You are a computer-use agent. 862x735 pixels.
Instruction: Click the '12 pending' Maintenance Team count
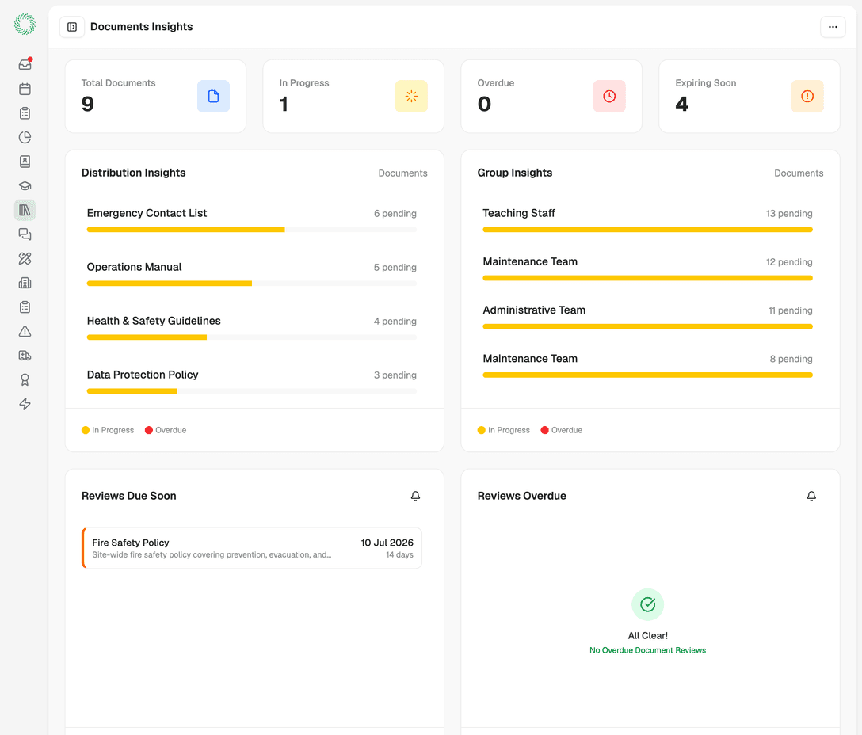pyautogui.click(x=789, y=261)
